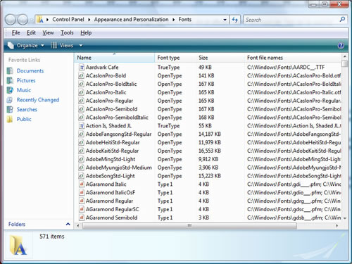Click the Fonts folder icon in address bar
The height and width of the screenshot is (264, 352).
[x=40, y=20]
